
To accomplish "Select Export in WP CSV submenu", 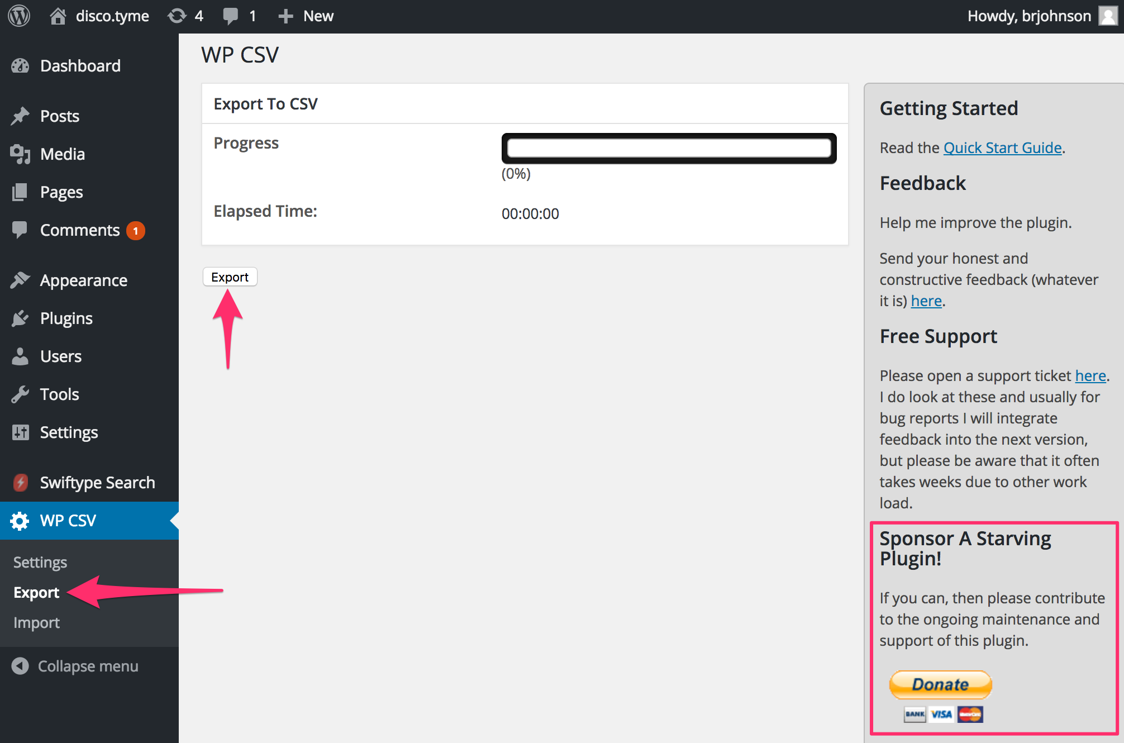I will 36,592.
